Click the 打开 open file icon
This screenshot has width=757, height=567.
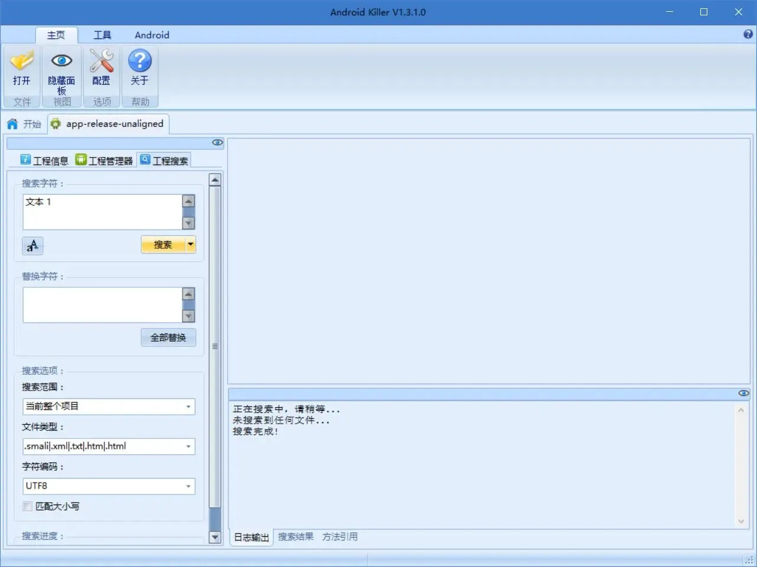(x=22, y=61)
